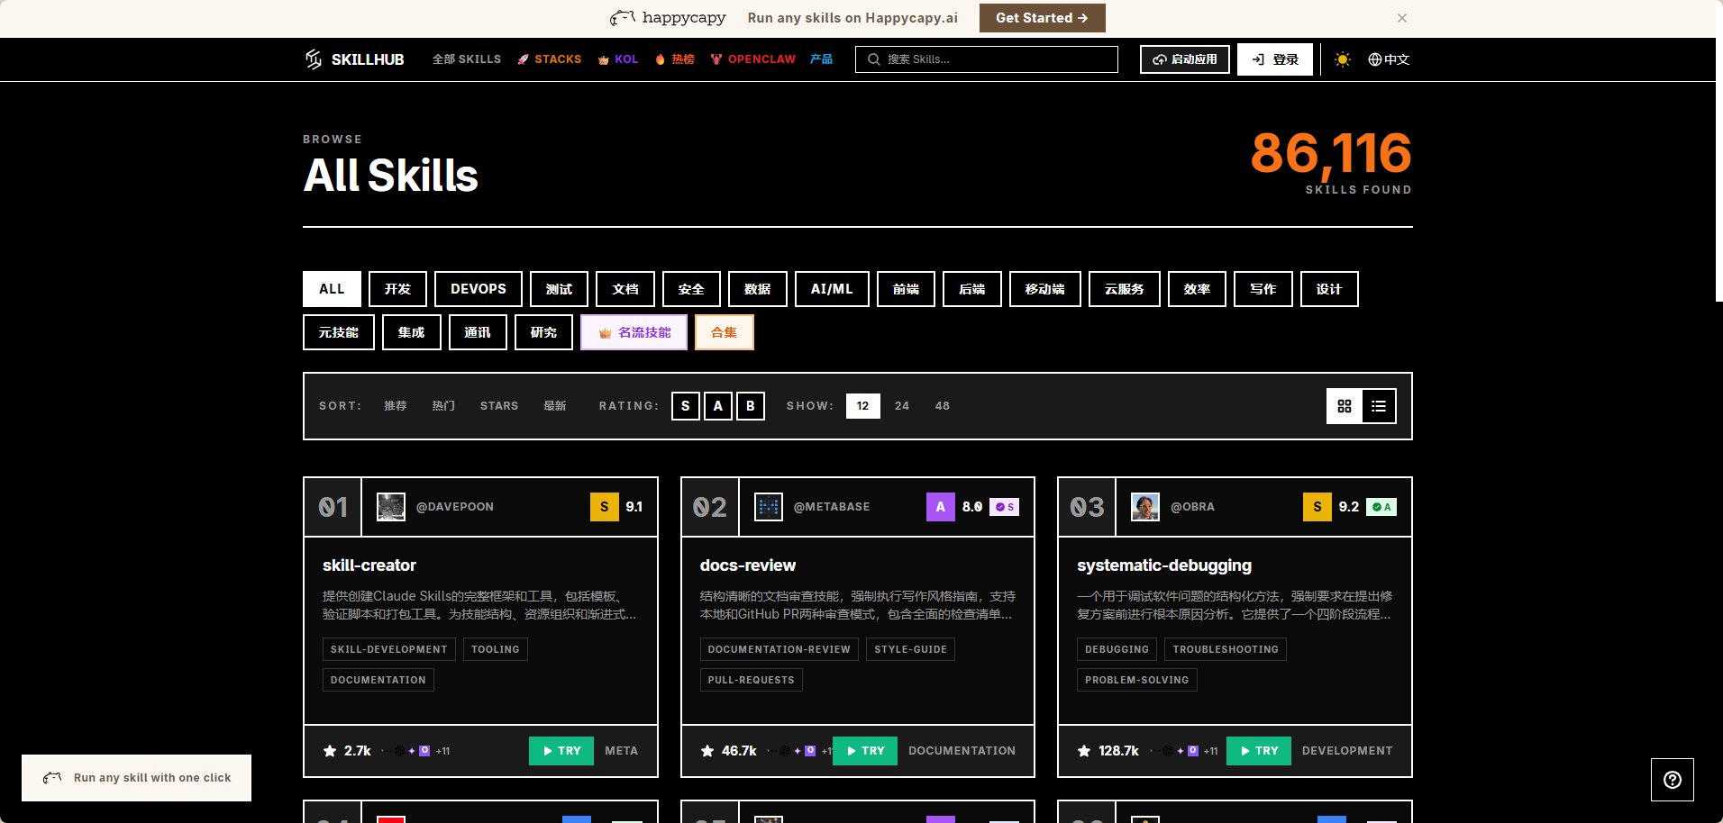Click the STYLE-GUIDE tag

(x=910, y=649)
